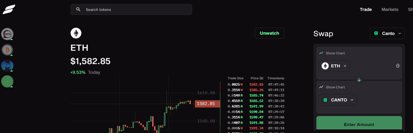
Task: Click the Enter Amount button
Action: (359, 124)
